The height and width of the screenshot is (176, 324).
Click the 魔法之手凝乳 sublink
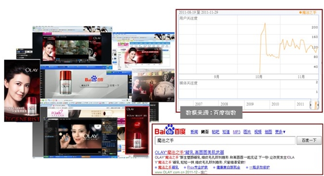click(x=168, y=167)
